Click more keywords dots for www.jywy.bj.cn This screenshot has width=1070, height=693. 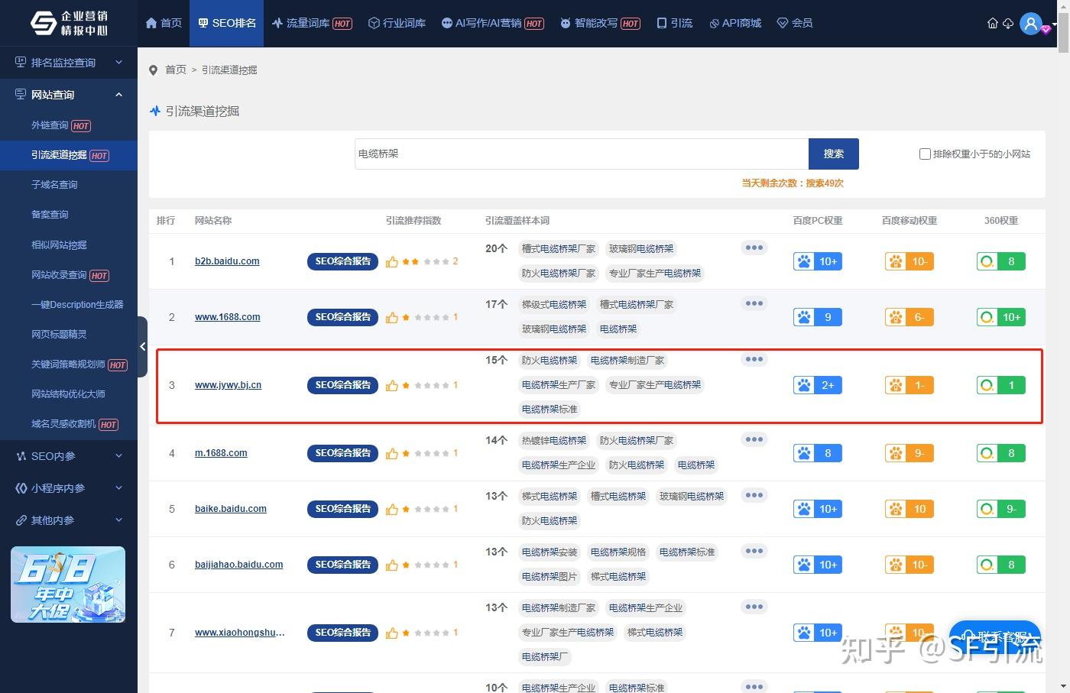tap(754, 359)
